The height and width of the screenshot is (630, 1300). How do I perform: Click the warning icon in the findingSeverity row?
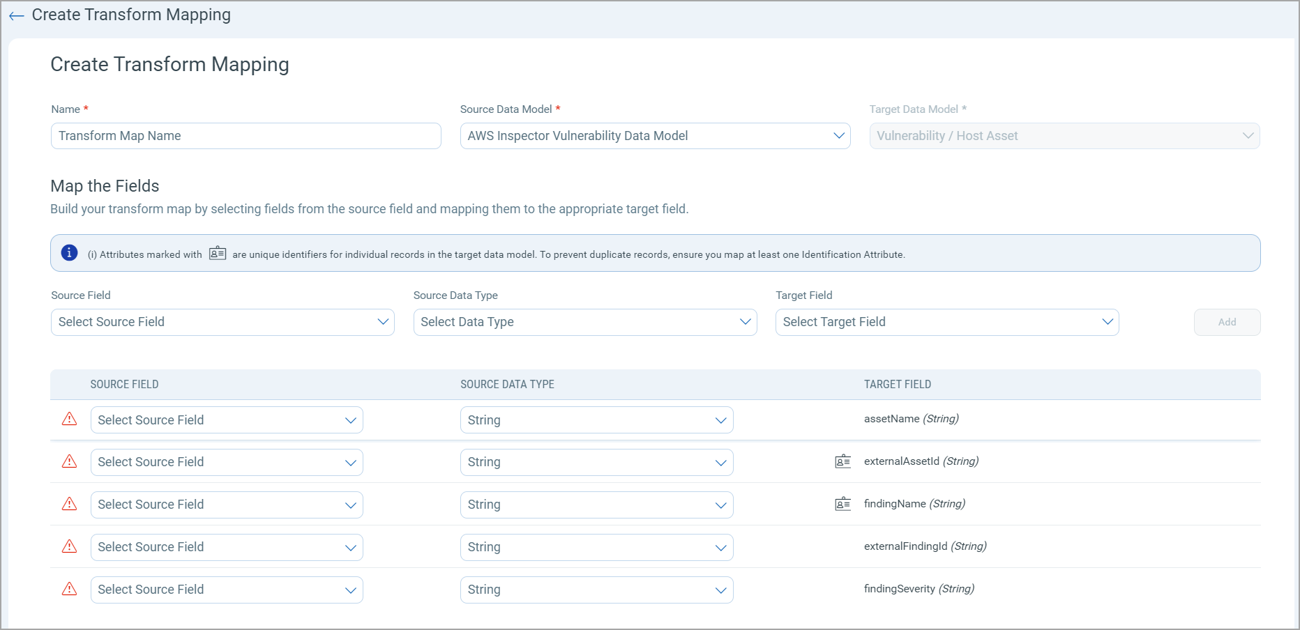70,589
